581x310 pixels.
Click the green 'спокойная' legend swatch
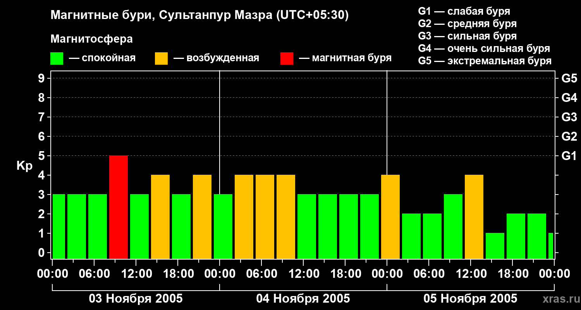point(57,59)
